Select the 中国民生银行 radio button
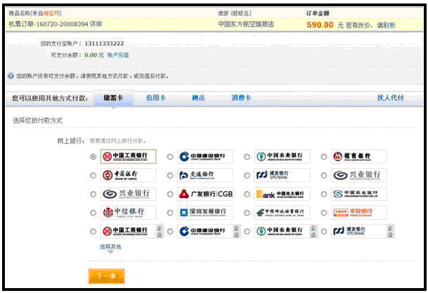Screen dimensions: 428x293 tap(324, 194)
